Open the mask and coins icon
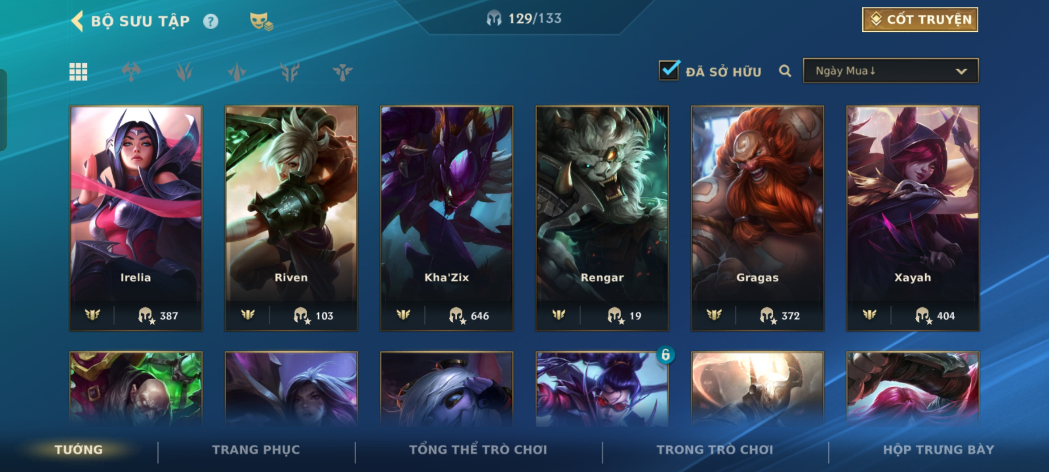 [261, 21]
